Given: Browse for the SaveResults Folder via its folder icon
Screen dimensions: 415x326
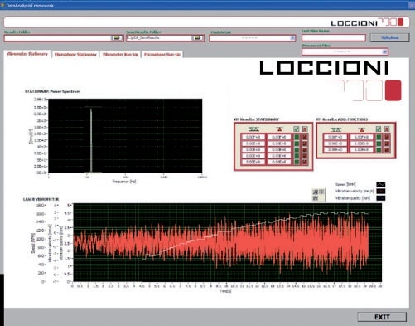Looking at the screenshot, I should point(198,38).
